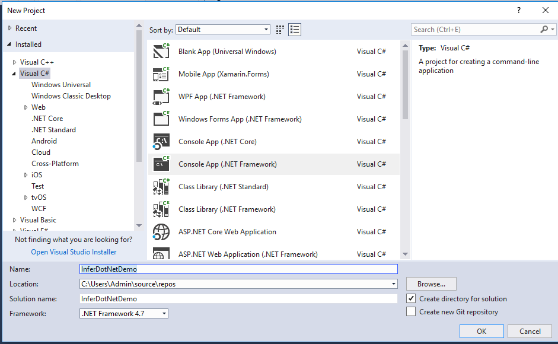The width and height of the screenshot is (558, 344).
Task: Click the Blank App (Universal Windows) template icon
Action: (x=161, y=52)
